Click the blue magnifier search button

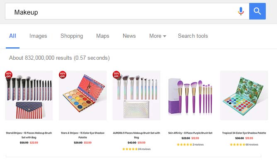pos(258,11)
